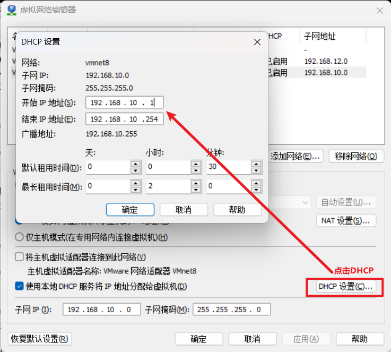Enable 将主机虚拟适配器连接到此网络 checkbox
The width and height of the screenshot is (391, 352).
click(x=20, y=257)
